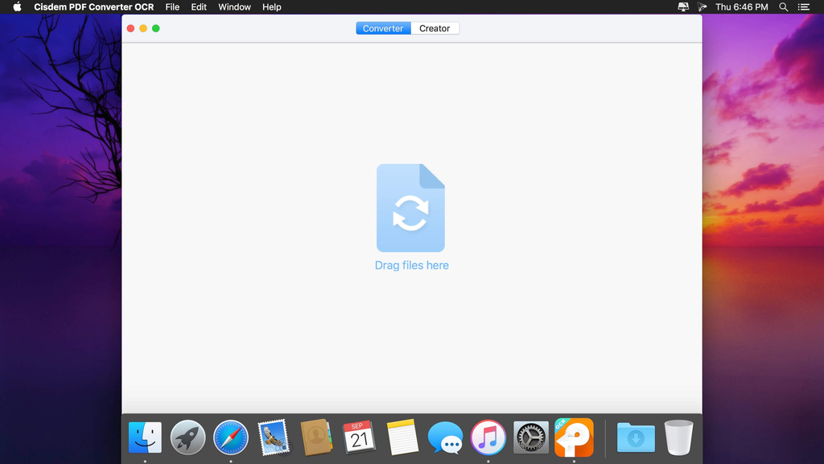Open Spotlight search in the menu bar
This screenshot has height=464, width=824.
(784, 7)
